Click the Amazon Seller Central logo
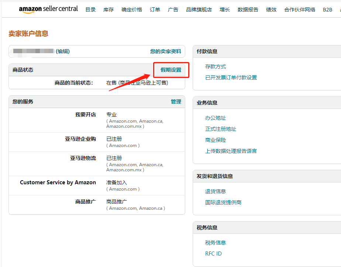Image resolution: width=341 pixels, height=267 pixels. pos(48,9)
